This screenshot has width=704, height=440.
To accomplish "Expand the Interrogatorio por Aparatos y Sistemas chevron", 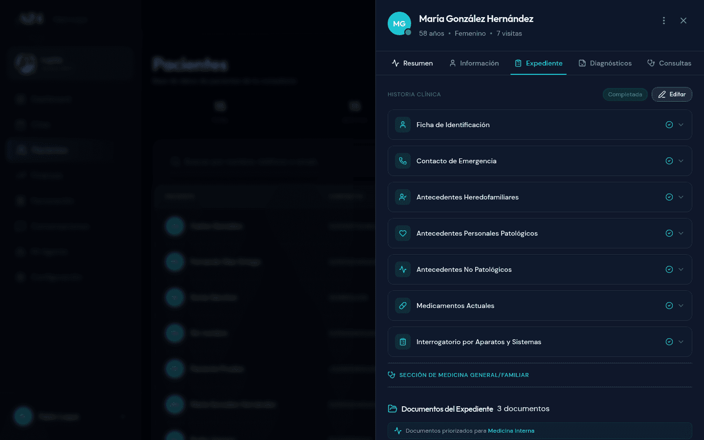I will (681, 342).
